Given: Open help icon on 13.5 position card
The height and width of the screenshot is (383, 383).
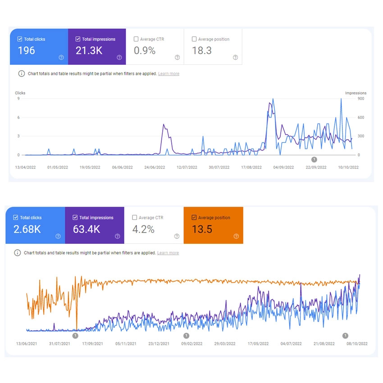Looking at the screenshot, I should coord(236,236).
